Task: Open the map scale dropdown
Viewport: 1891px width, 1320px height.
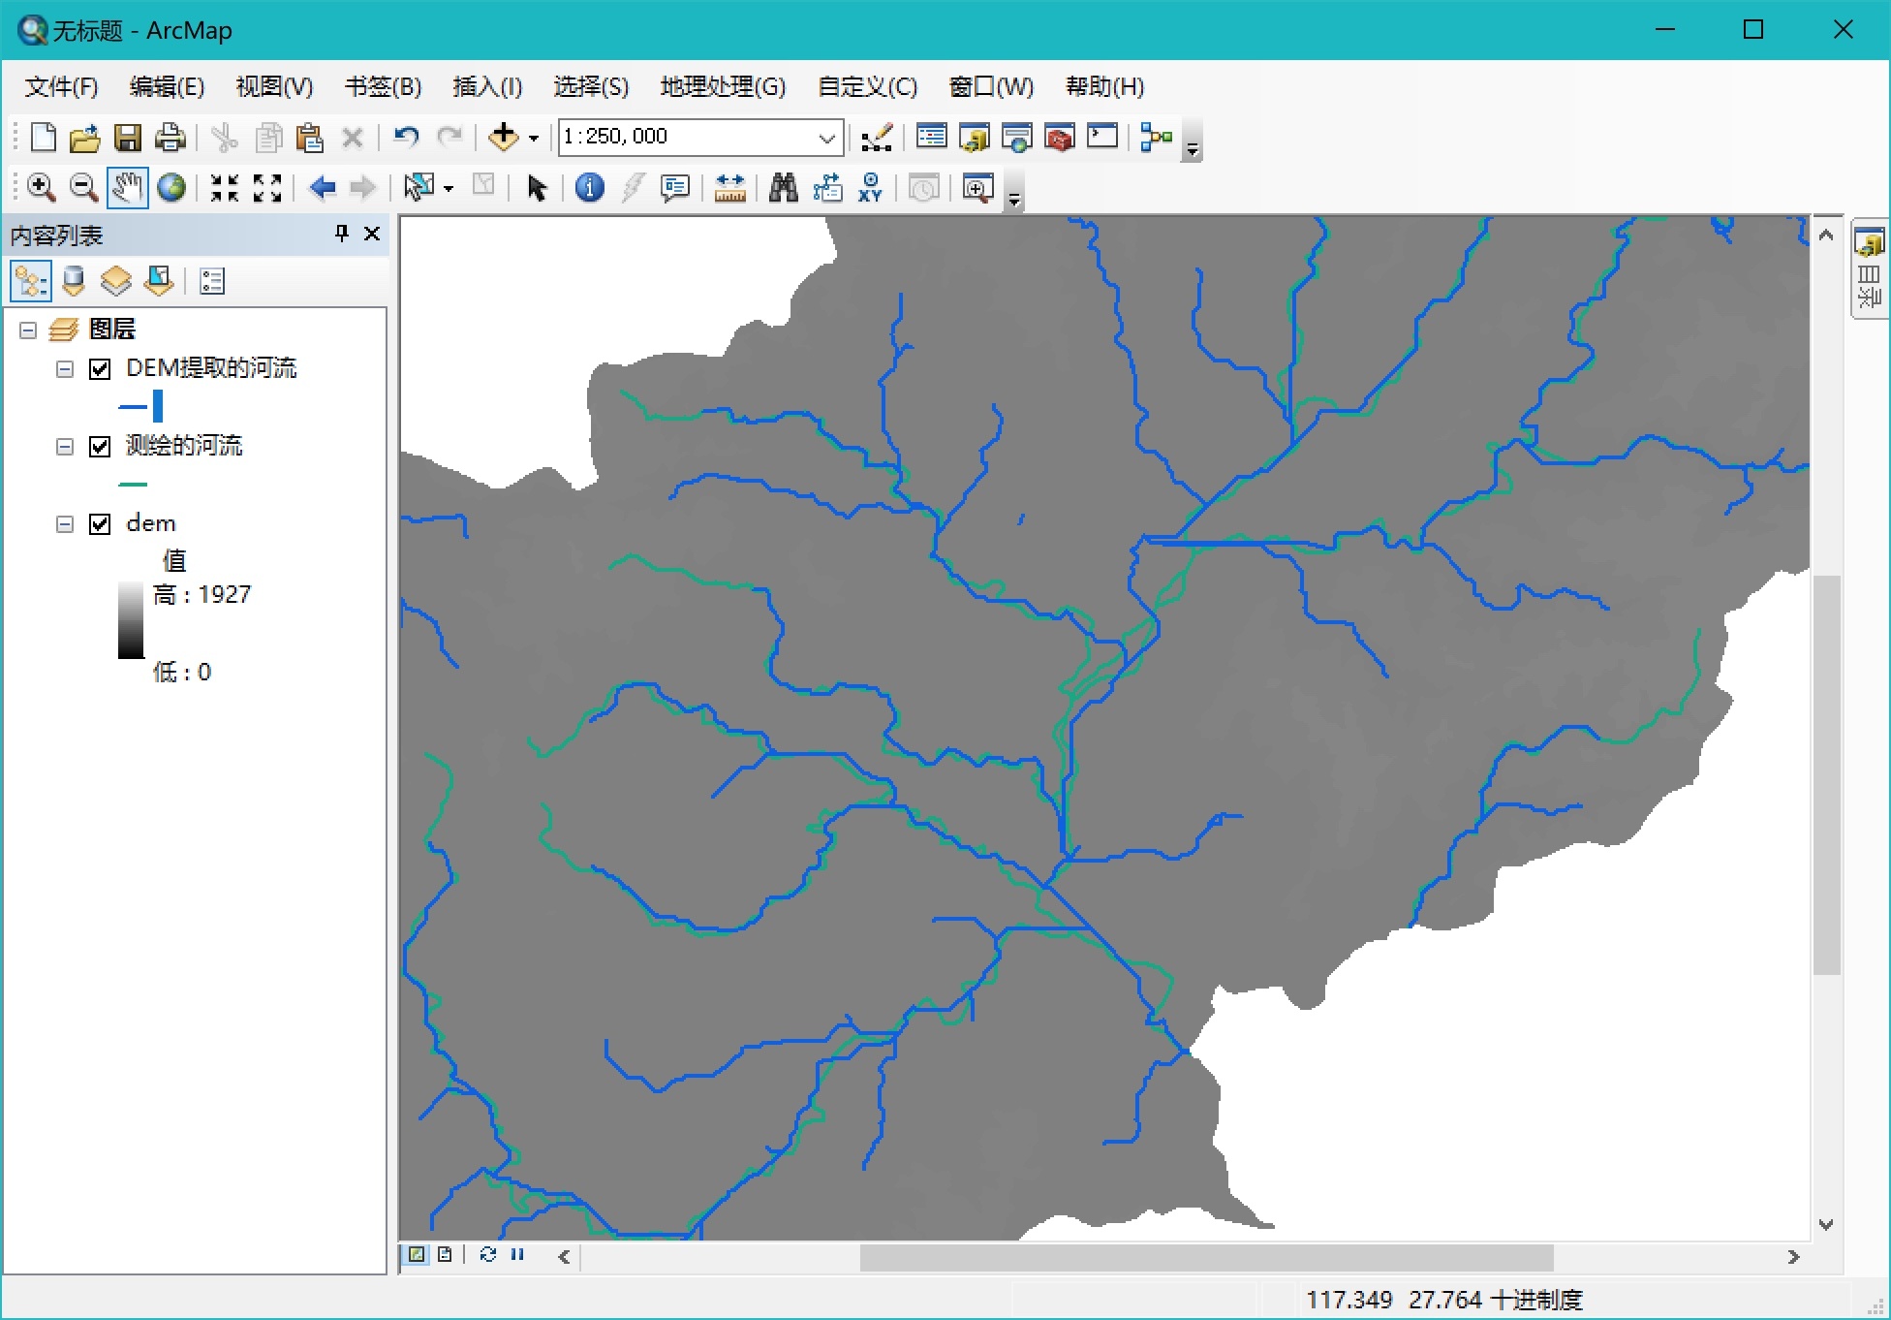Action: pos(826,138)
